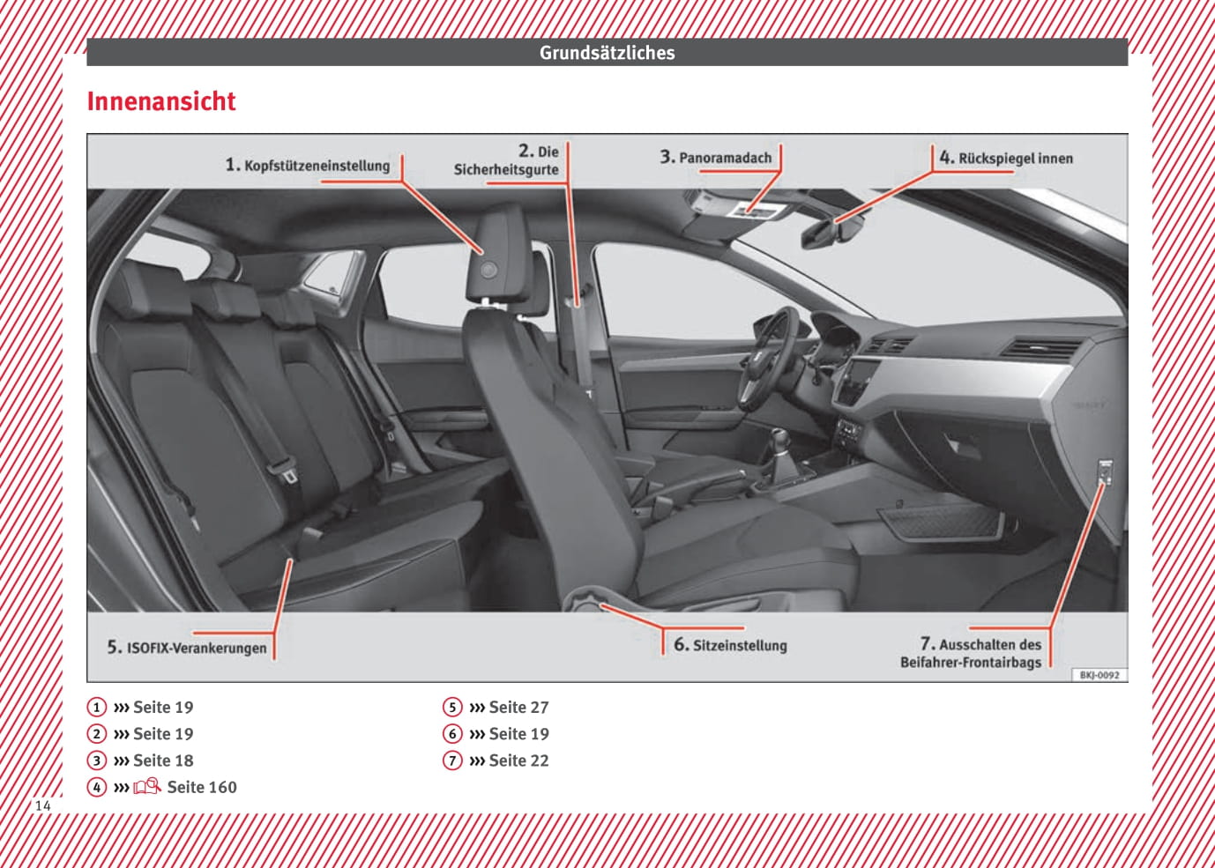Click the circled number 1 icon
1215x868 pixels.
point(97,708)
